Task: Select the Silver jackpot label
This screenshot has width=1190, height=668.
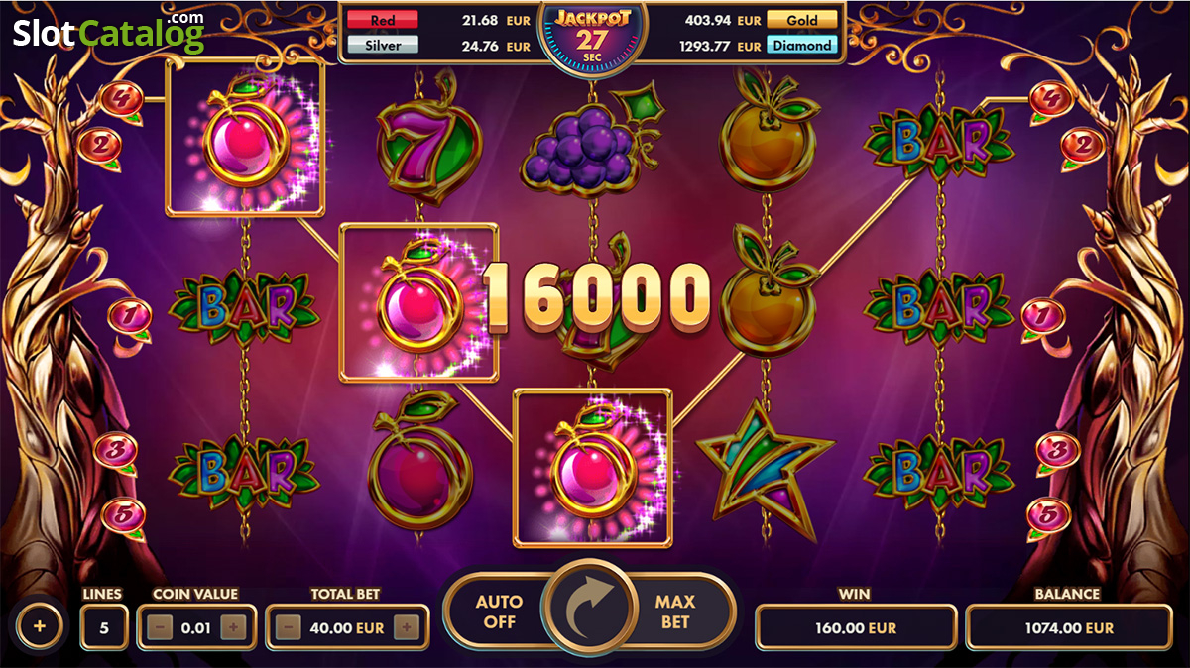Action: (x=382, y=45)
